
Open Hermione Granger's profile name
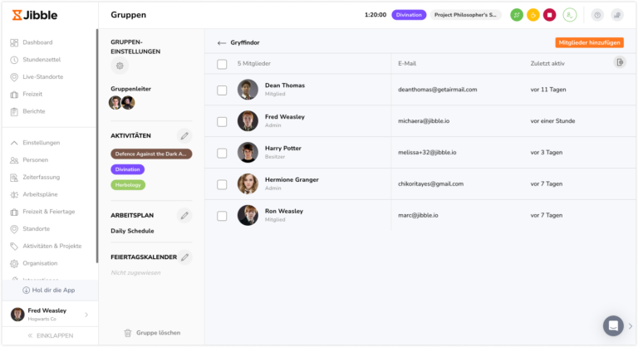[x=292, y=179]
